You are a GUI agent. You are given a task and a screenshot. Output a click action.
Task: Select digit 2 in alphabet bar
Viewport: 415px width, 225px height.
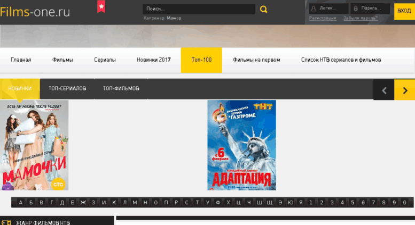pos(322,202)
